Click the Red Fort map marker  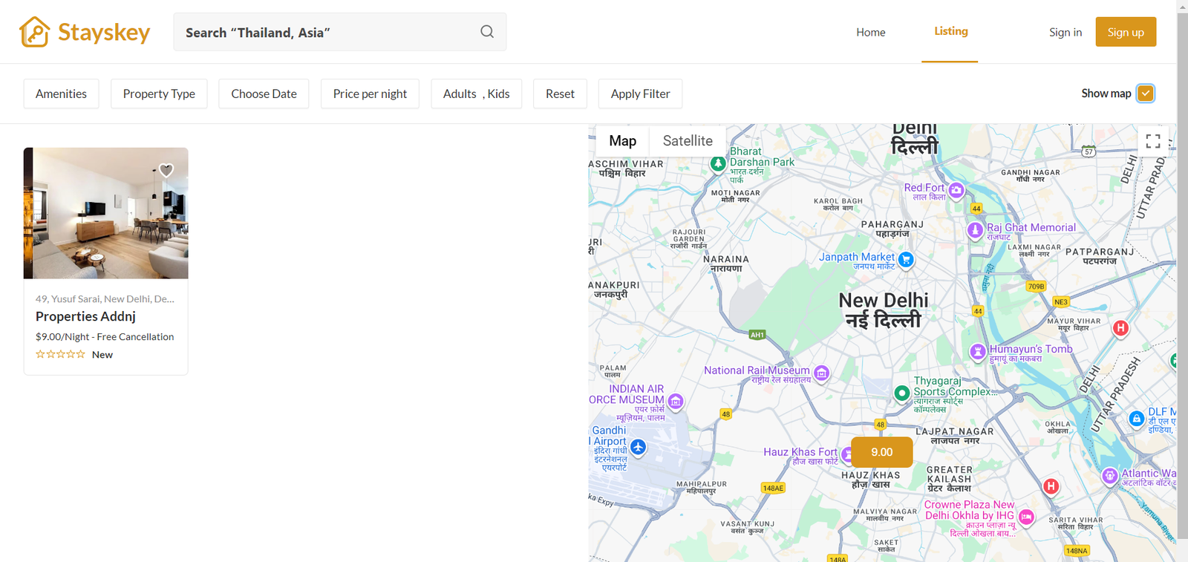(x=956, y=190)
